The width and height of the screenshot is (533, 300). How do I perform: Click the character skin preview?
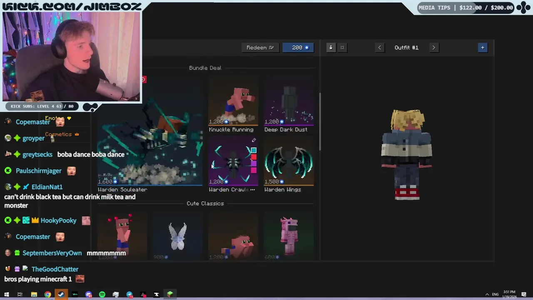(407, 155)
